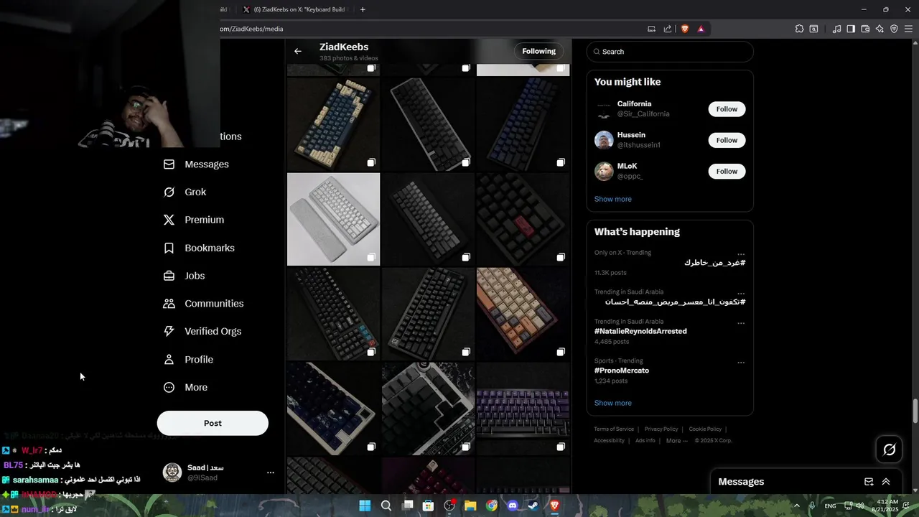This screenshot has height=517, width=919.
Task: Open Terms of Service link
Action: 614,429
